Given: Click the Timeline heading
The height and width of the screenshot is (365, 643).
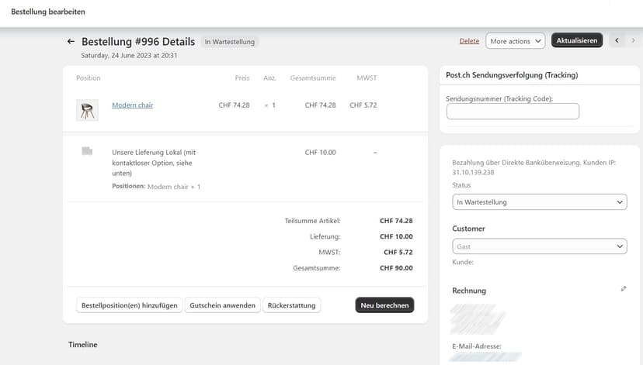Looking at the screenshot, I should click(83, 345).
